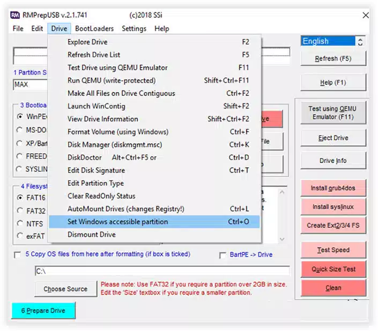Select Launch WinContig entry
Screen dimensions: 378x331
click(154, 106)
